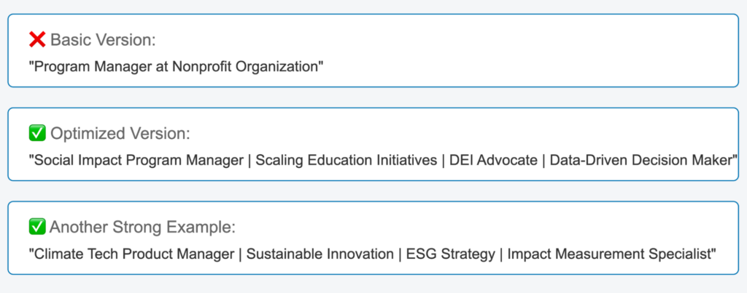Select the Basic Version card box

(373, 51)
